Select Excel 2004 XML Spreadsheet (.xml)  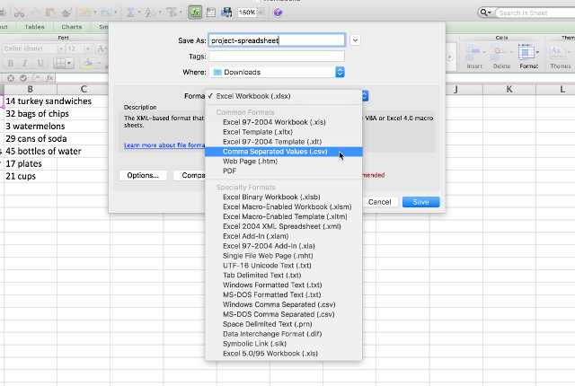coord(284,226)
